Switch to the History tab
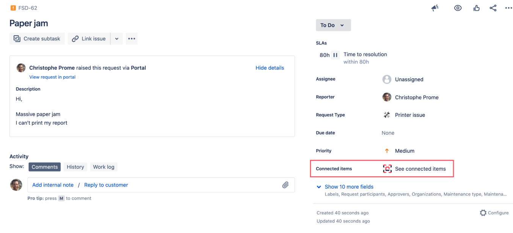The height and width of the screenshot is (233, 513). pos(75,167)
